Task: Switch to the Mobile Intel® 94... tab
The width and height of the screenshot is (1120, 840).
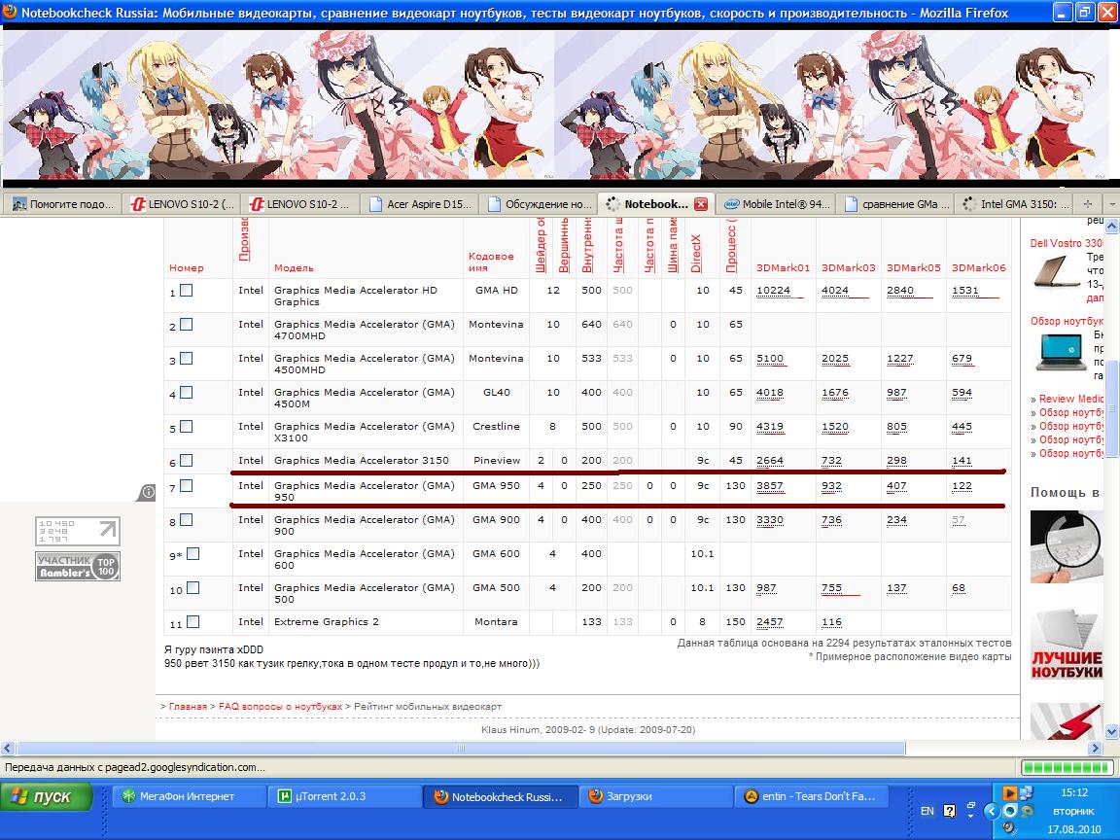Action: coord(777,204)
